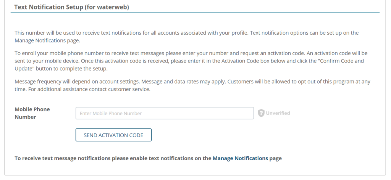The width and height of the screenshot is (391, 180).
Task: Click the Mobile Phone Number label
Action: 32,113
